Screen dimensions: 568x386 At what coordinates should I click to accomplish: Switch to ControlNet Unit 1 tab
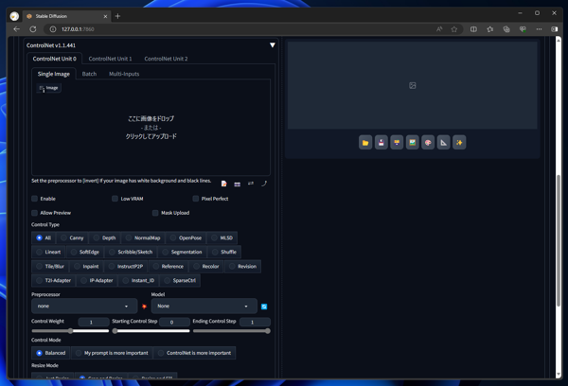[x=110, y=59]
